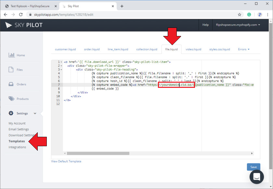Click editor scroll right arrow
Image resolution: width=273 pixels, height=189 pixels.
point(252,153)
